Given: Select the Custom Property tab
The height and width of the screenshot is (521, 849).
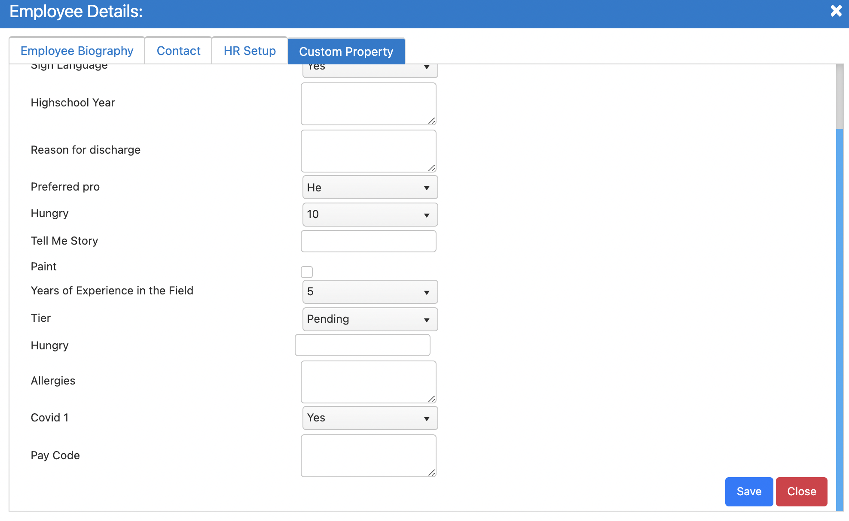Looking at the screenshot, I should [346, 52].
